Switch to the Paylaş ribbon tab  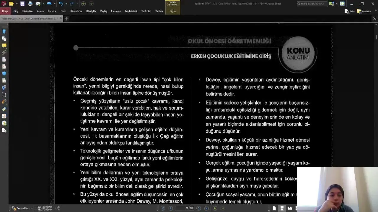[104, 11]
